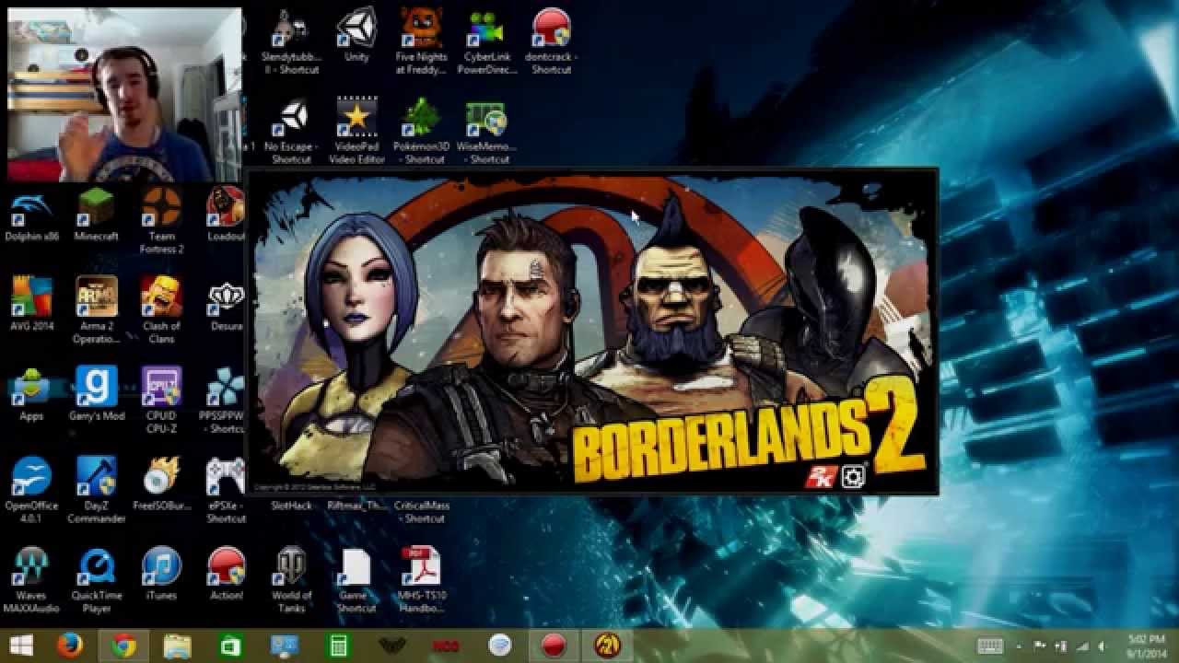
Task: Open Firefox from the taskbar
Action: 70,646
